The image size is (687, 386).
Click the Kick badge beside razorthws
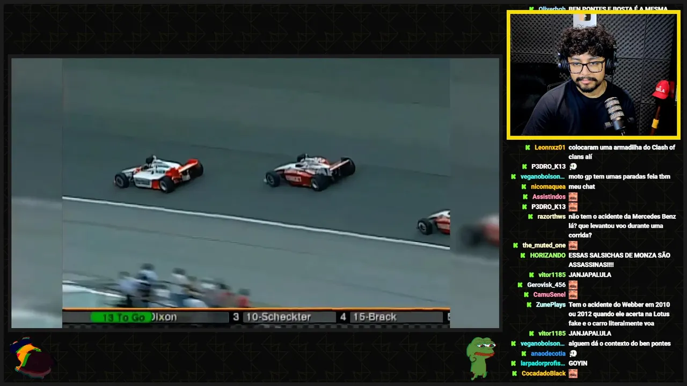coord(531,217)
